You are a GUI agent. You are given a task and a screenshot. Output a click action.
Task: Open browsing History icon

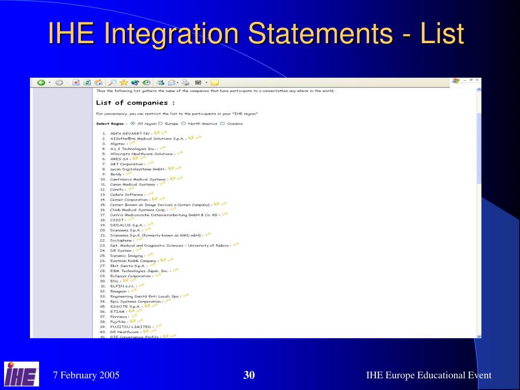146,83
